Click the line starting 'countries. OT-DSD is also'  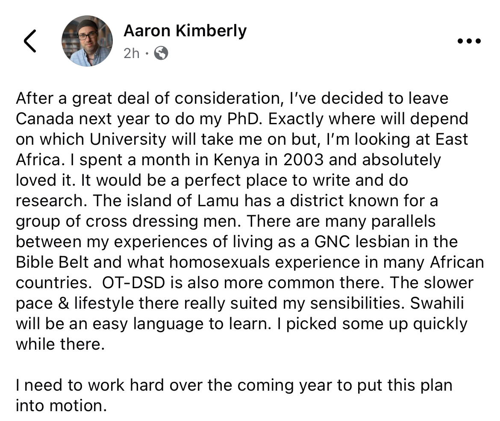[x=245, y=283]
